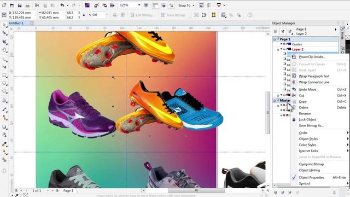Viewport: 350px width, 197px height.
Task: Click the Trace Bitmap button
Action: click(x=173, y=15)
